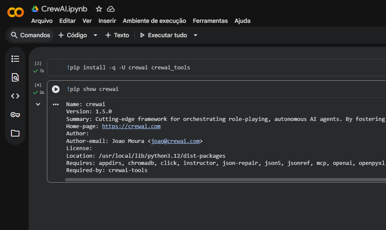
Task: Star the CrewAI.ipynb notebook
Action: (x=99, y=9)
